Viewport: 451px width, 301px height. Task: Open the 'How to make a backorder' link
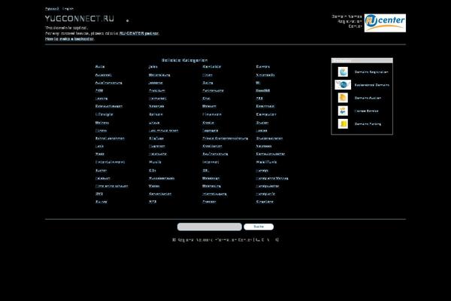69,38
